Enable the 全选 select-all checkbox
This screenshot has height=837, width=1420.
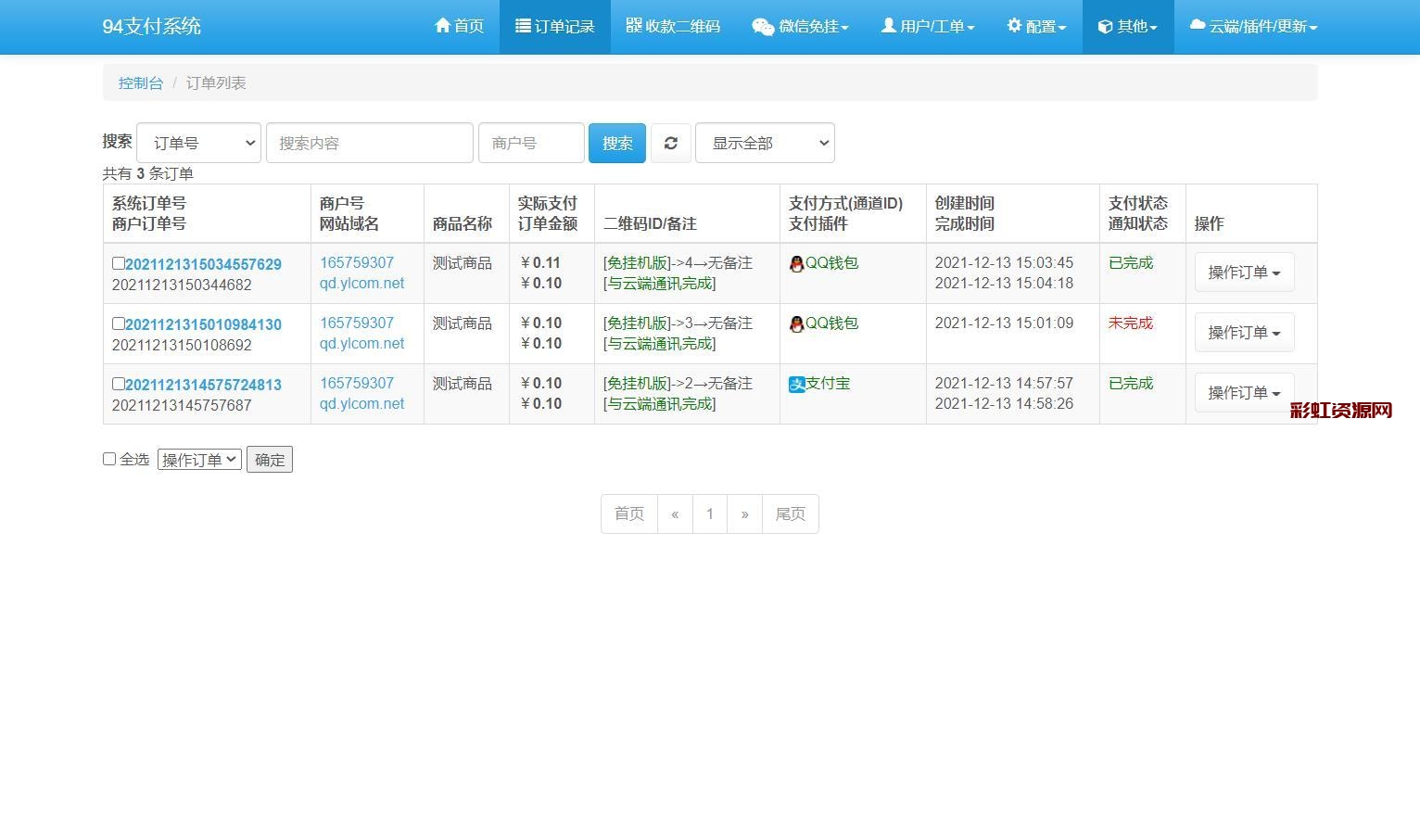[109, 459]
